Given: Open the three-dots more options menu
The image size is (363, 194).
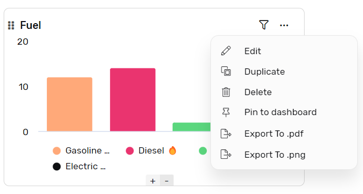Looking at the screenshot, I should point(284,25).
